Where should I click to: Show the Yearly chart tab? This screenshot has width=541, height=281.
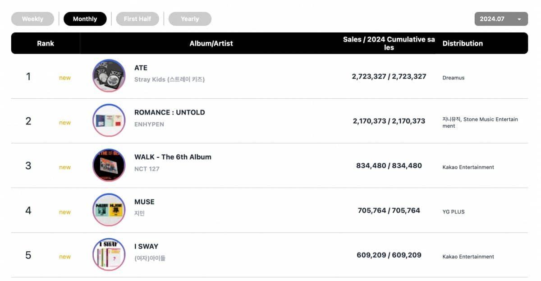click(x=190, y=19)
